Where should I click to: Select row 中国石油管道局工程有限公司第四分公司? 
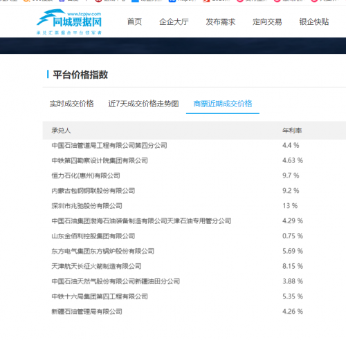[x=194, y=145]
